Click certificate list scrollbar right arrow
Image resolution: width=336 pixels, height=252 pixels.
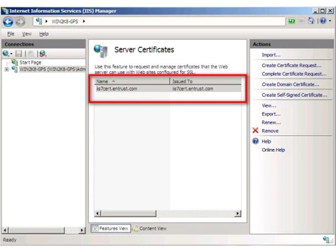click(238, 214)
